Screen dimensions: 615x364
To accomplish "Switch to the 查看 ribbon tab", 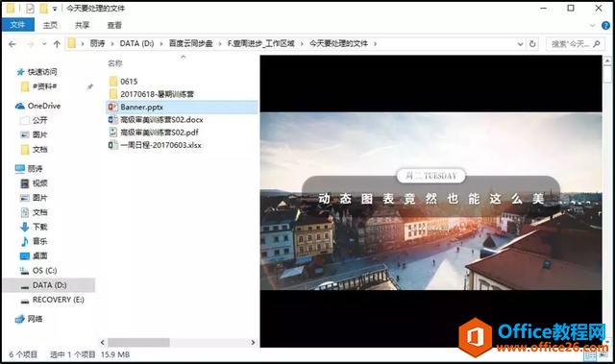I will tap(114, 25).
